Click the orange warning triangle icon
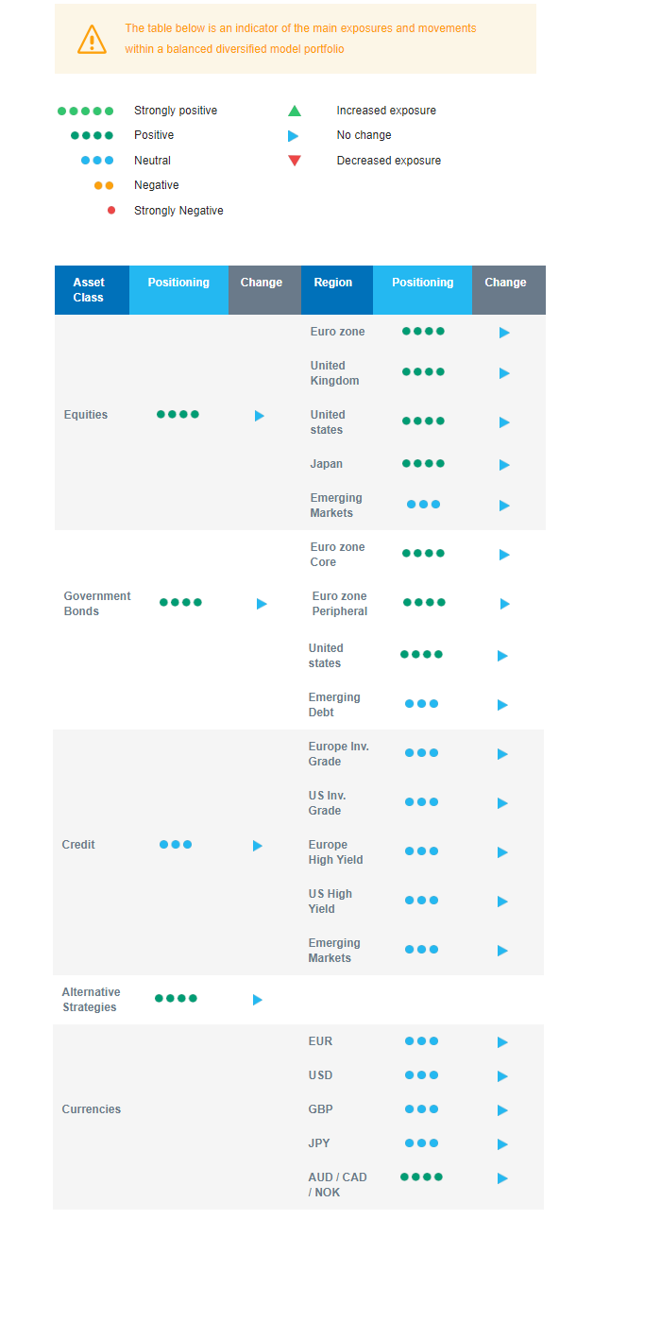The width and height of the screenshot is (661, 1323). pos(92,39)
